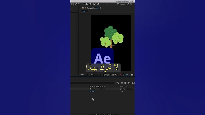
Task: Enable the Snapping checkbox
Action: [118, 4]
